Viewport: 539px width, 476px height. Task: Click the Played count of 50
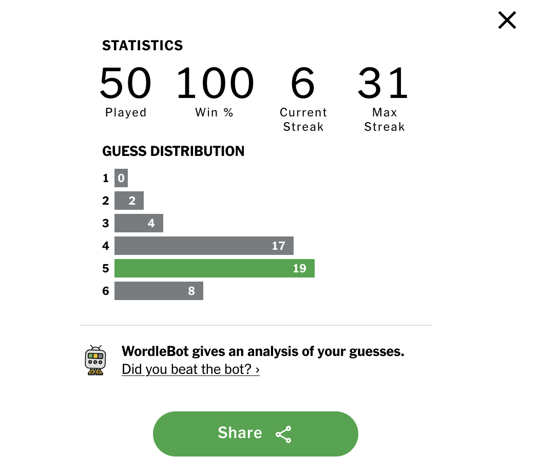tap(125, 83)
